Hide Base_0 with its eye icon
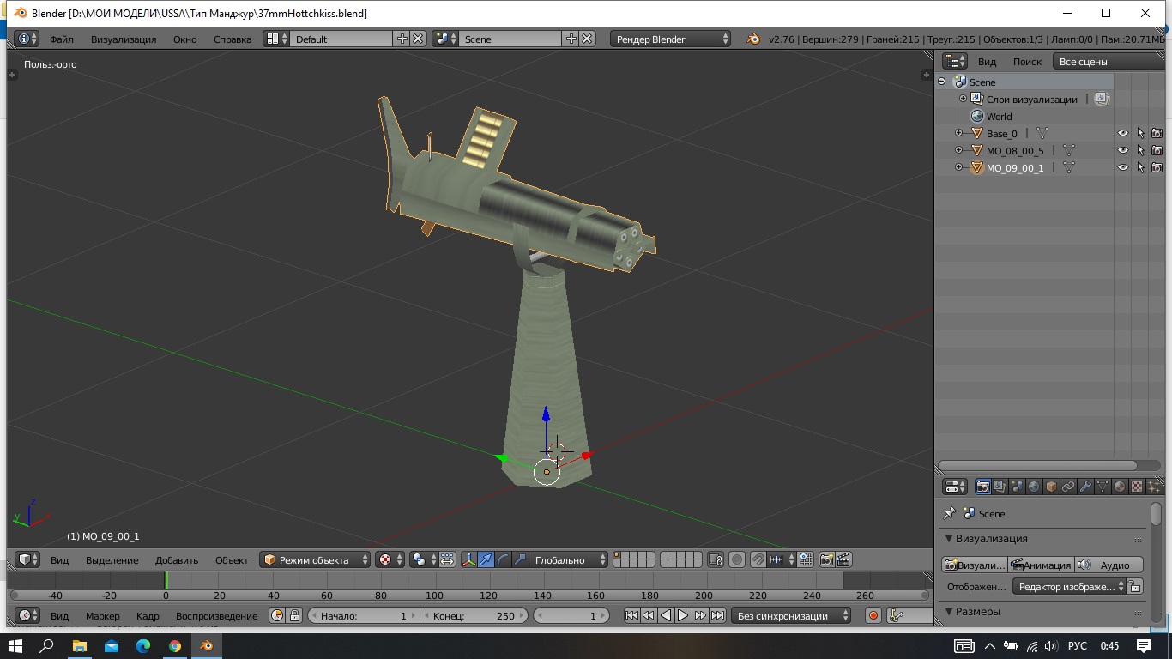Viewport: 1172px width, 659px height. pos(1122,133)
